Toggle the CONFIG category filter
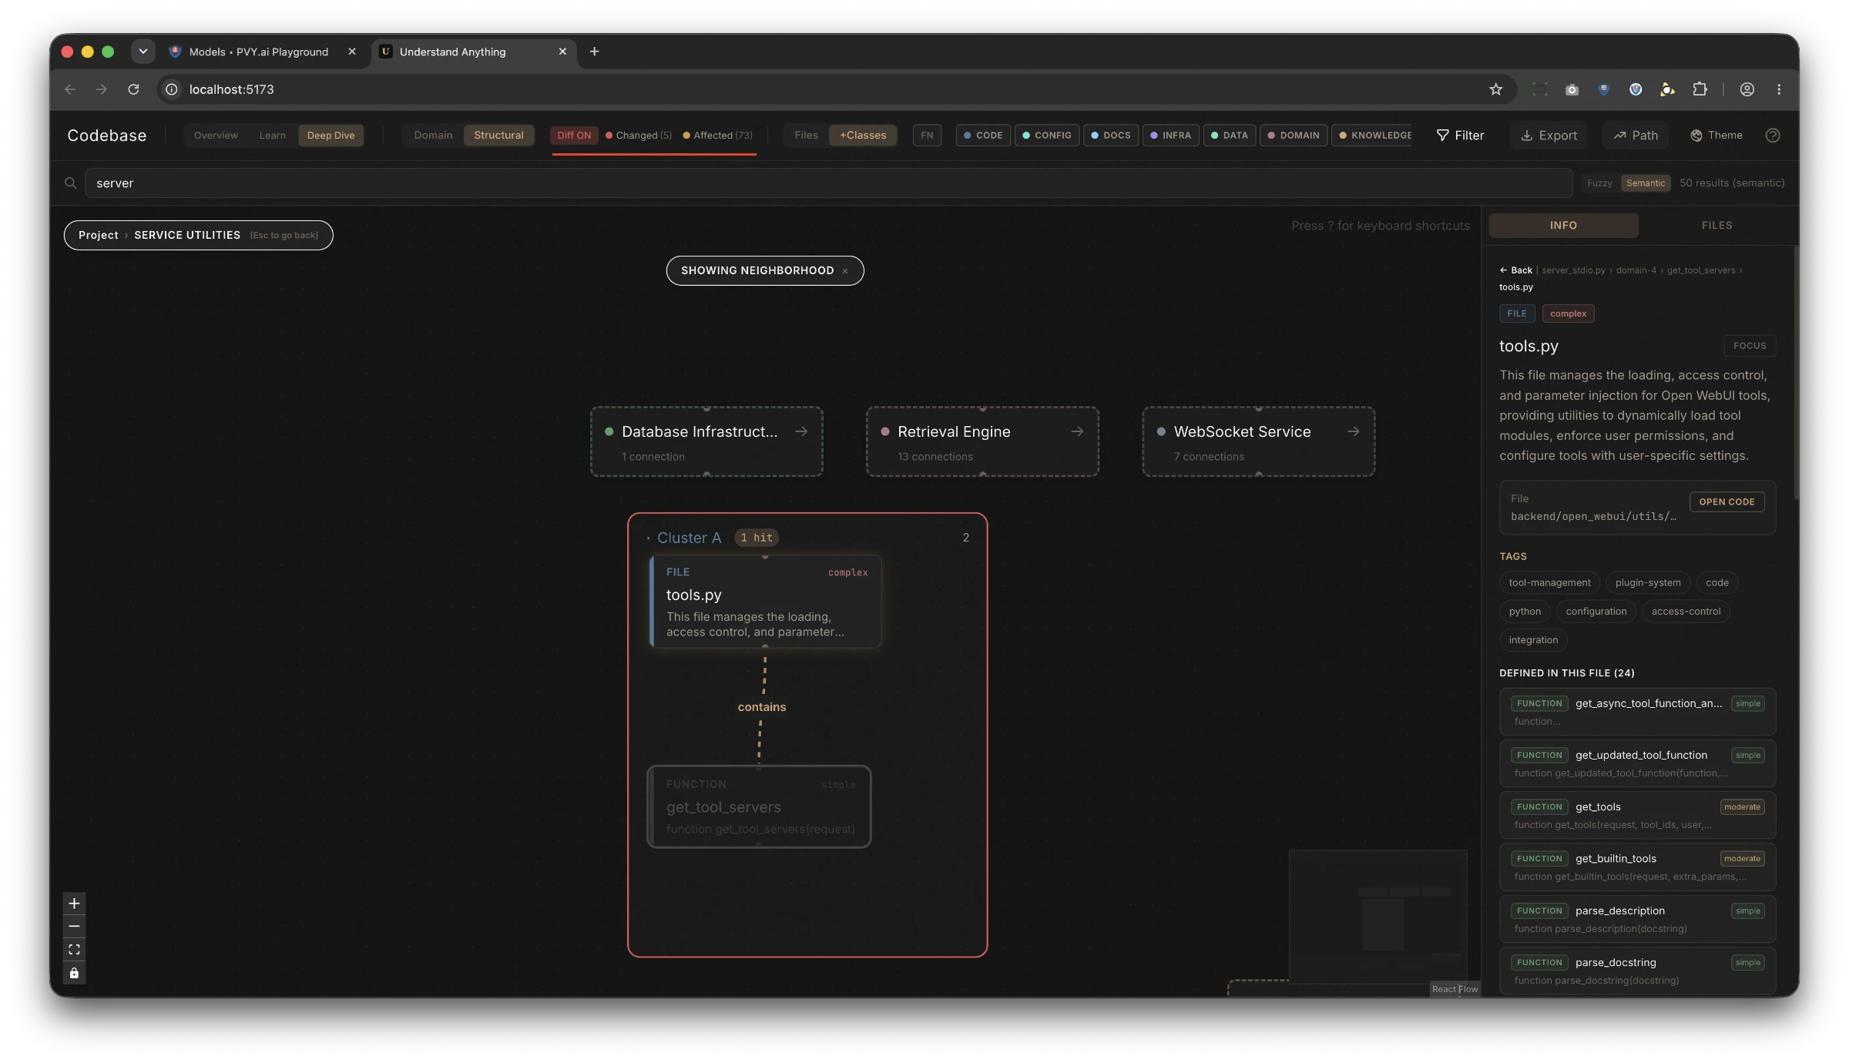The width and height of the screenshot is (1849, 1063). coord(1047,136)
